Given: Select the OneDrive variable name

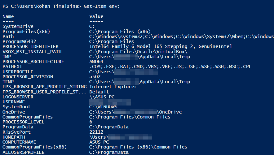Looking at the screenshot, I should point(14,112).
